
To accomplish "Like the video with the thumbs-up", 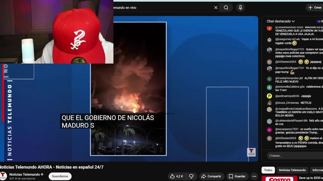I will [176, 176].
